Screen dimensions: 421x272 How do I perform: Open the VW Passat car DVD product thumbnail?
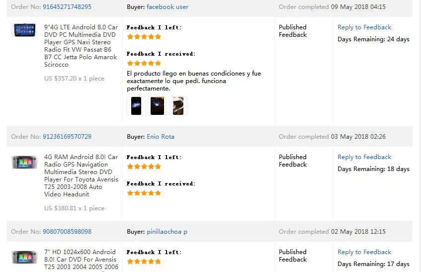coord(24,30)
